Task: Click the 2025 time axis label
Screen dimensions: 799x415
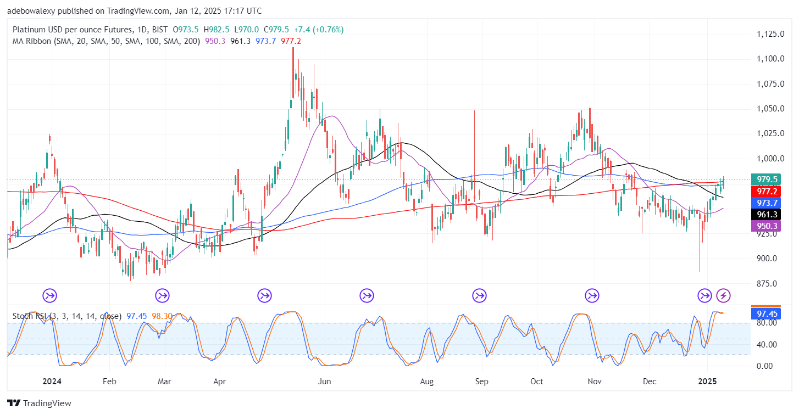Action: click(707, 380)
